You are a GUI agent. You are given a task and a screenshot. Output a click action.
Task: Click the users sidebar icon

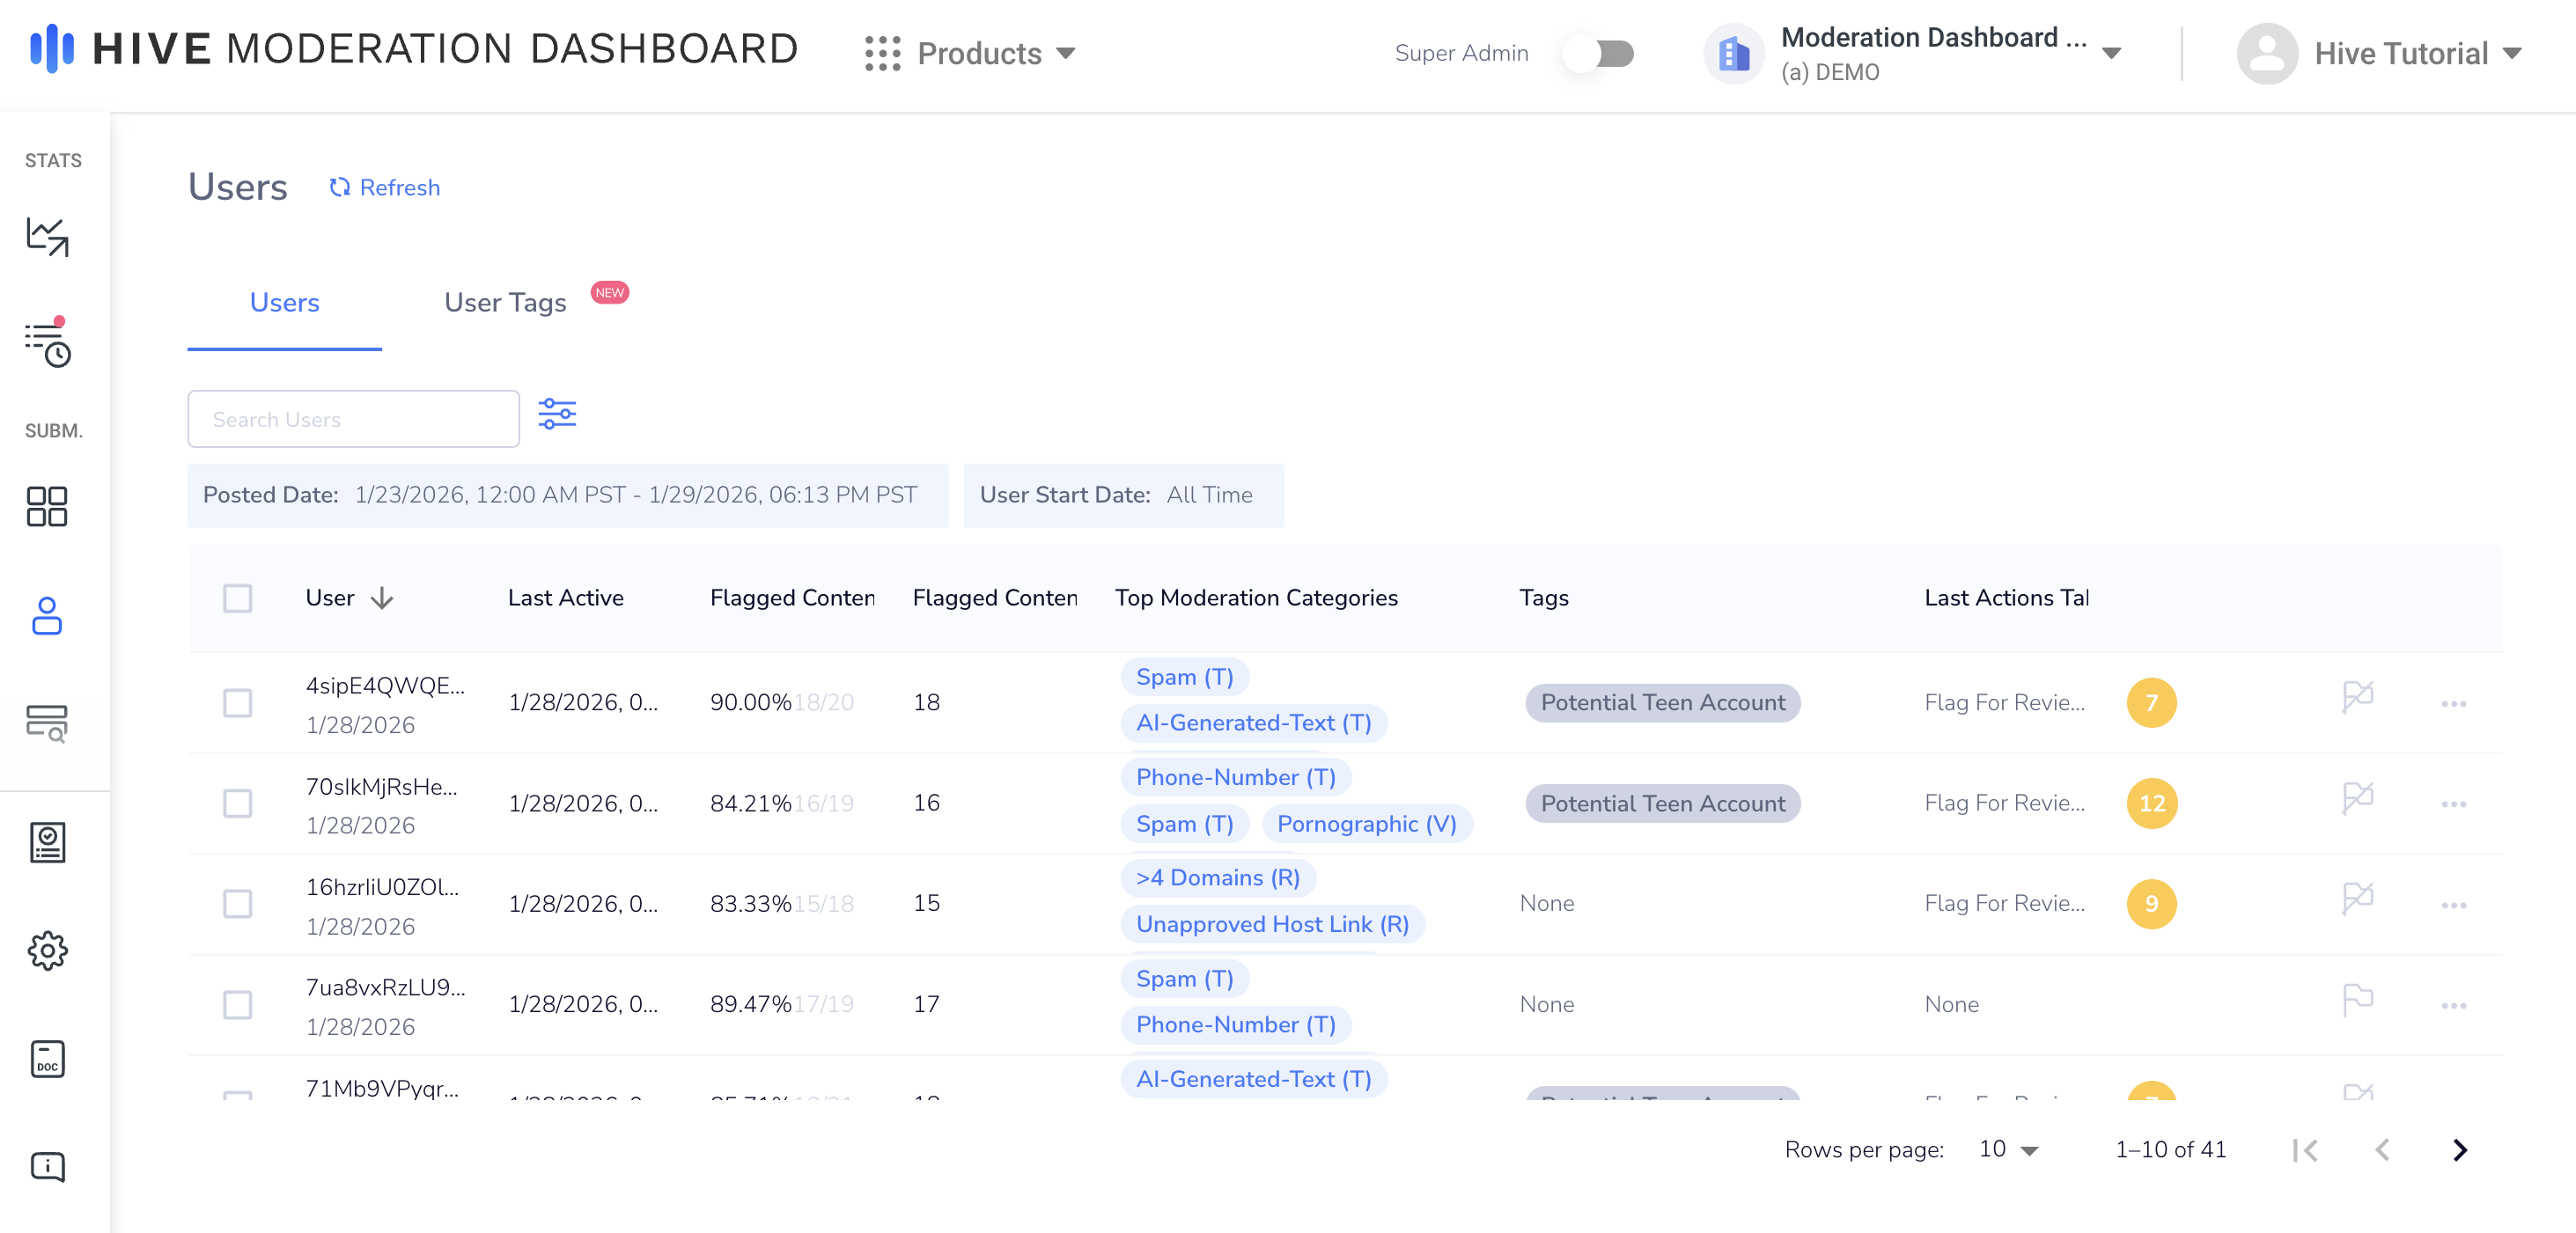coord(47,615)
